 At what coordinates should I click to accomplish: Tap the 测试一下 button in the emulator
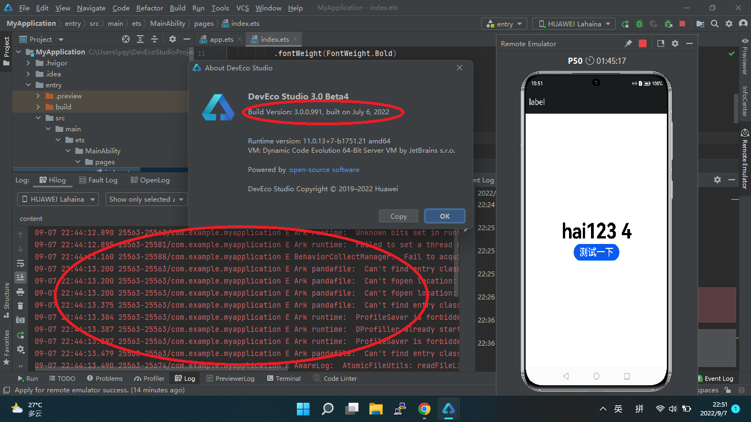(x=597, y=252)
